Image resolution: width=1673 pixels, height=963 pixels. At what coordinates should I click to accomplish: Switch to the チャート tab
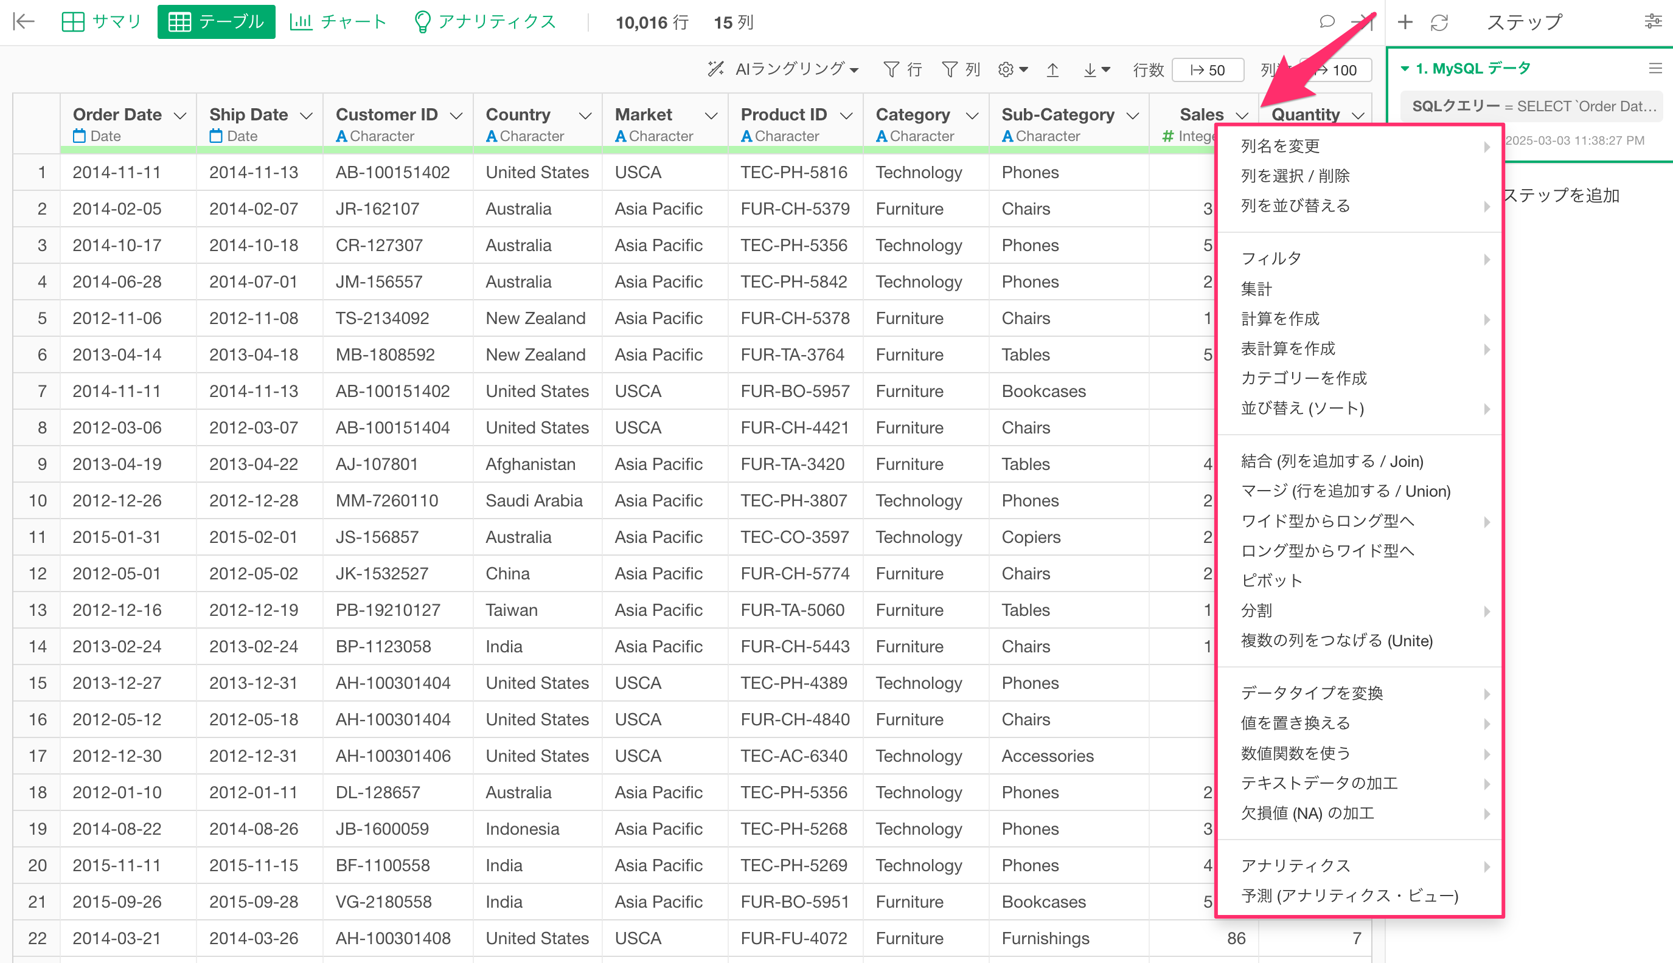coord(338,22)
